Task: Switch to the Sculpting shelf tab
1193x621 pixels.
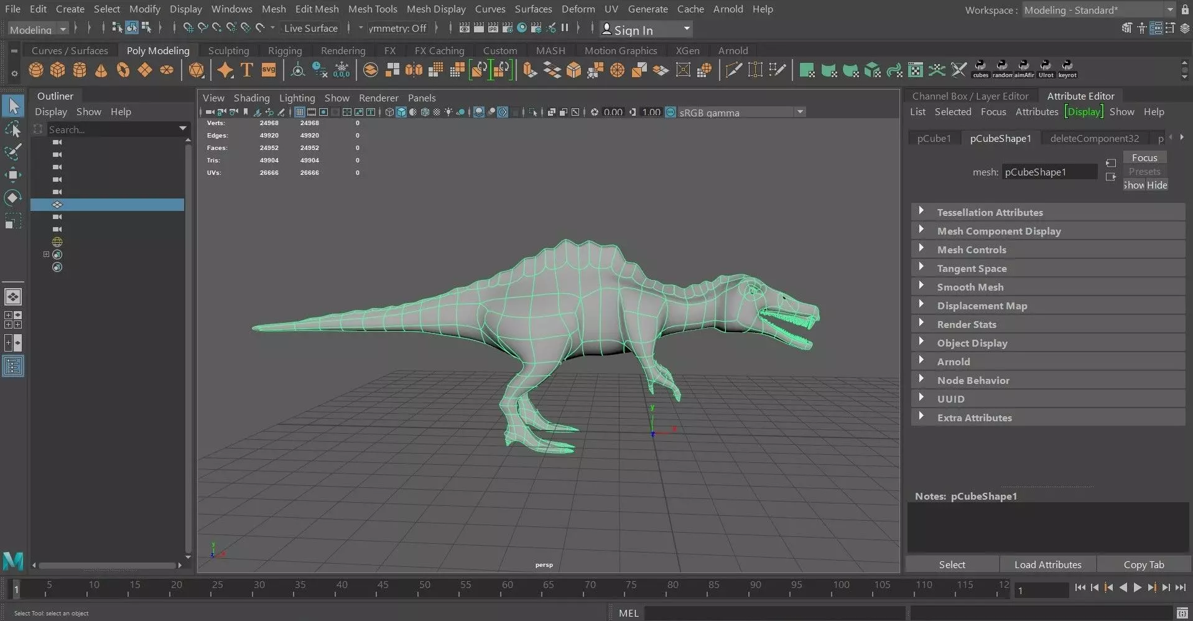Action: [228, 50]
